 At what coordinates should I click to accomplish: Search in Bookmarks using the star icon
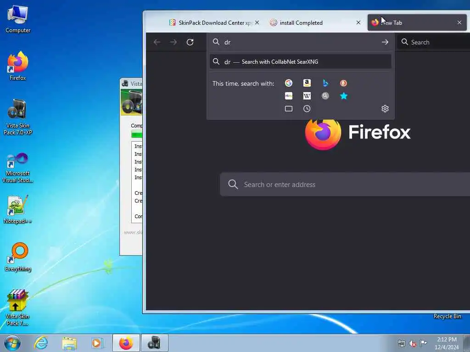tap(343, 96)
